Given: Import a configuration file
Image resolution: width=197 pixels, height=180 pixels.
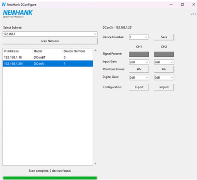Looking at the screenshot, I should tap(164, 87).
